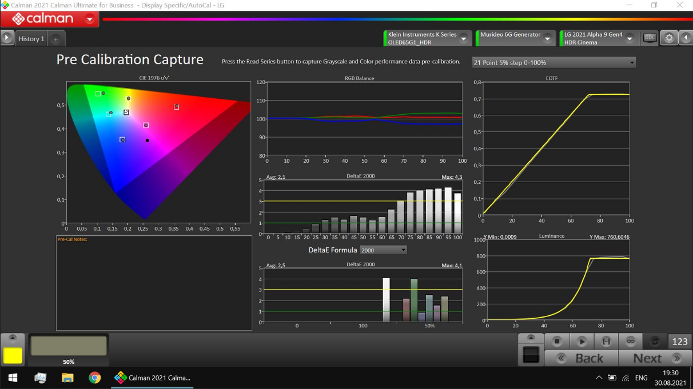The image size is (693, 389).
Task: Expand the left side panel arrow
Action: [x=7, y=38]
